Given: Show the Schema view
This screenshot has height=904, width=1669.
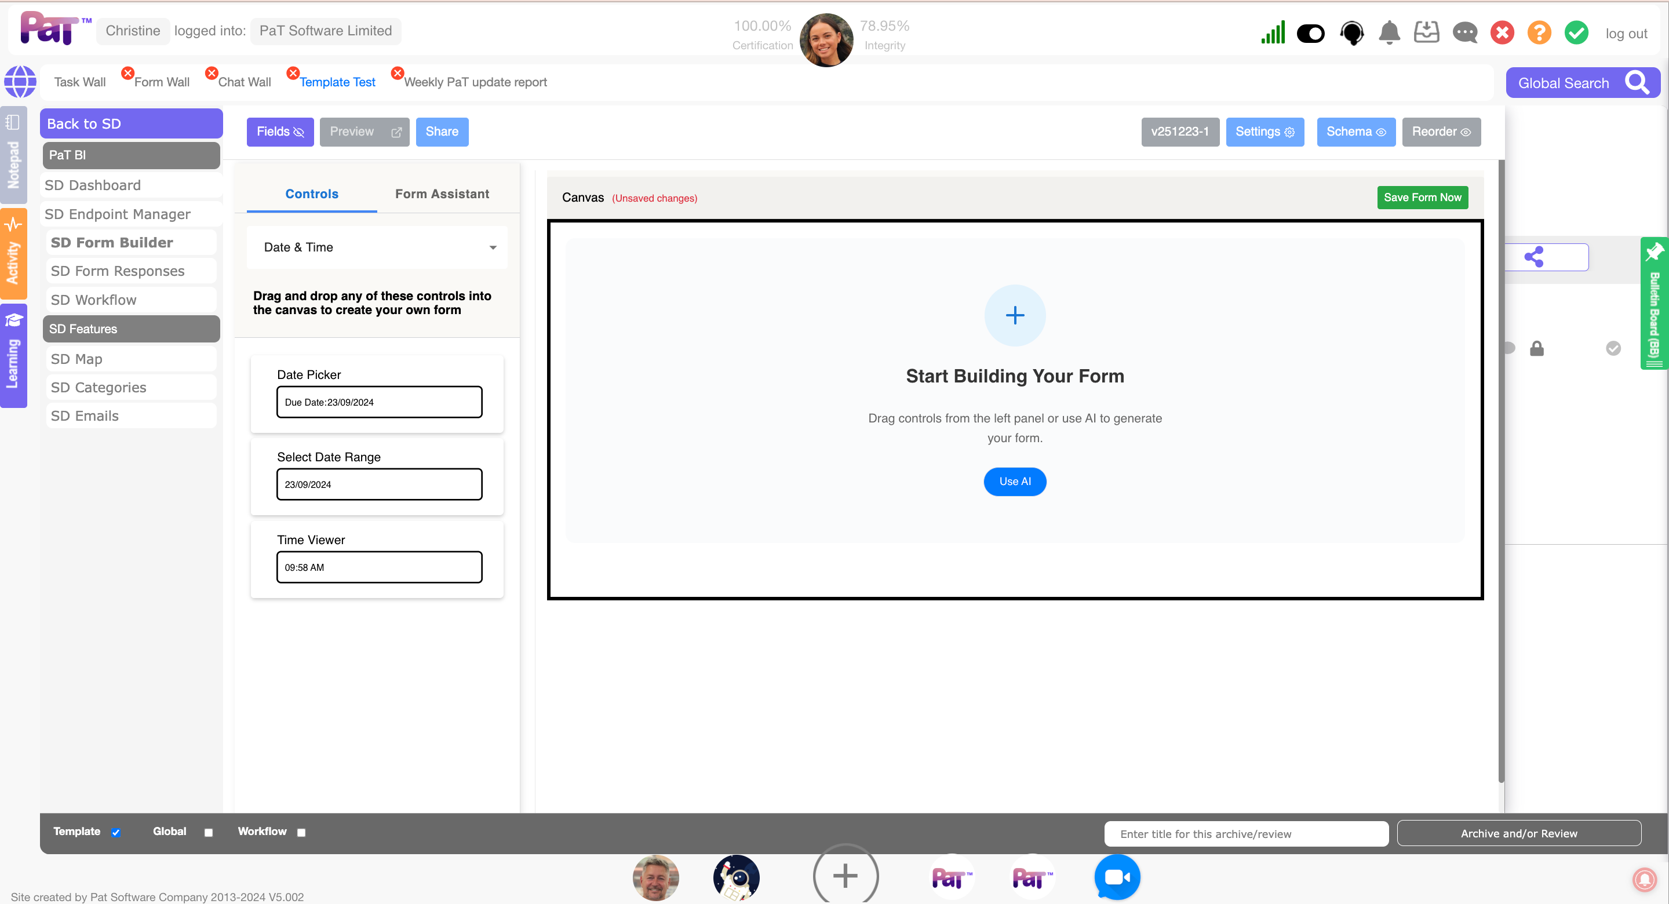Looking at the screenshot, I should point(1355,132).
